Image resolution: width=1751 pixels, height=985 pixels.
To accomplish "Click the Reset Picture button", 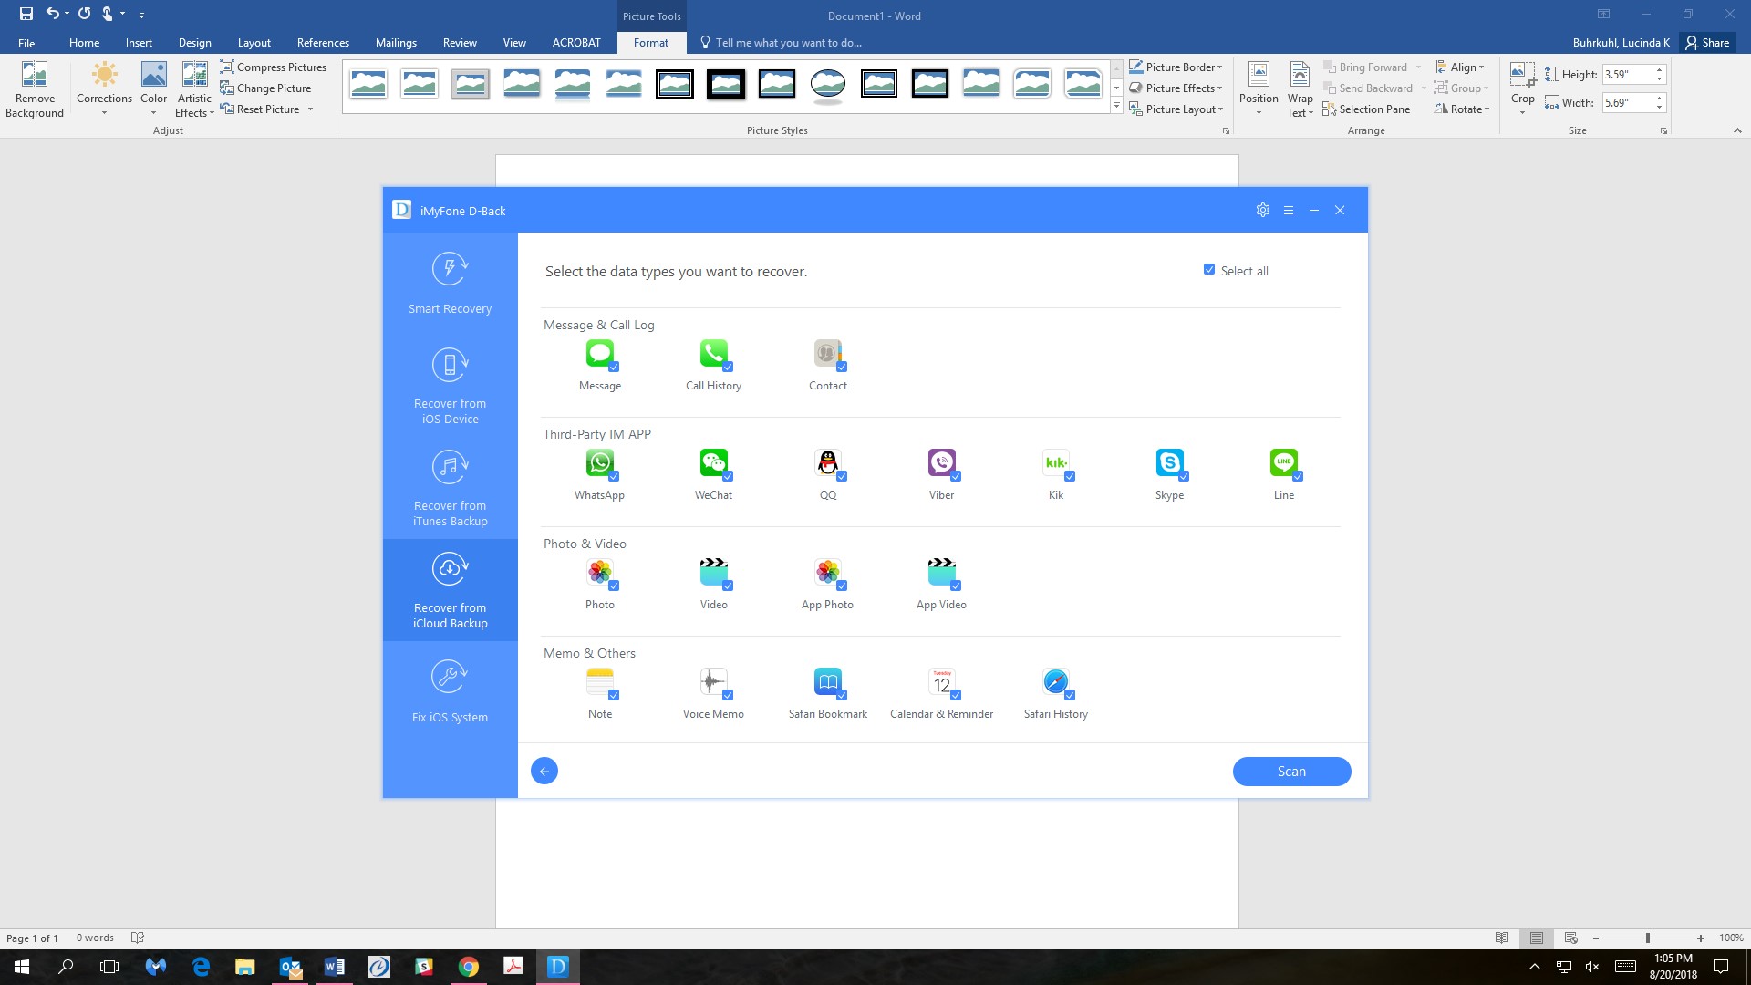I will coord(260,109).
